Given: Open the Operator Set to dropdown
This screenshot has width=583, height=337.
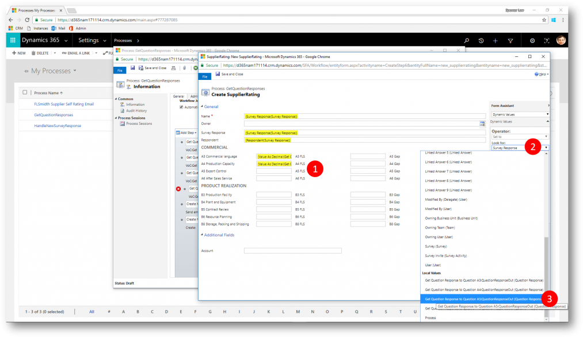Looking at the screenshot, I should (x=546, y=136).
